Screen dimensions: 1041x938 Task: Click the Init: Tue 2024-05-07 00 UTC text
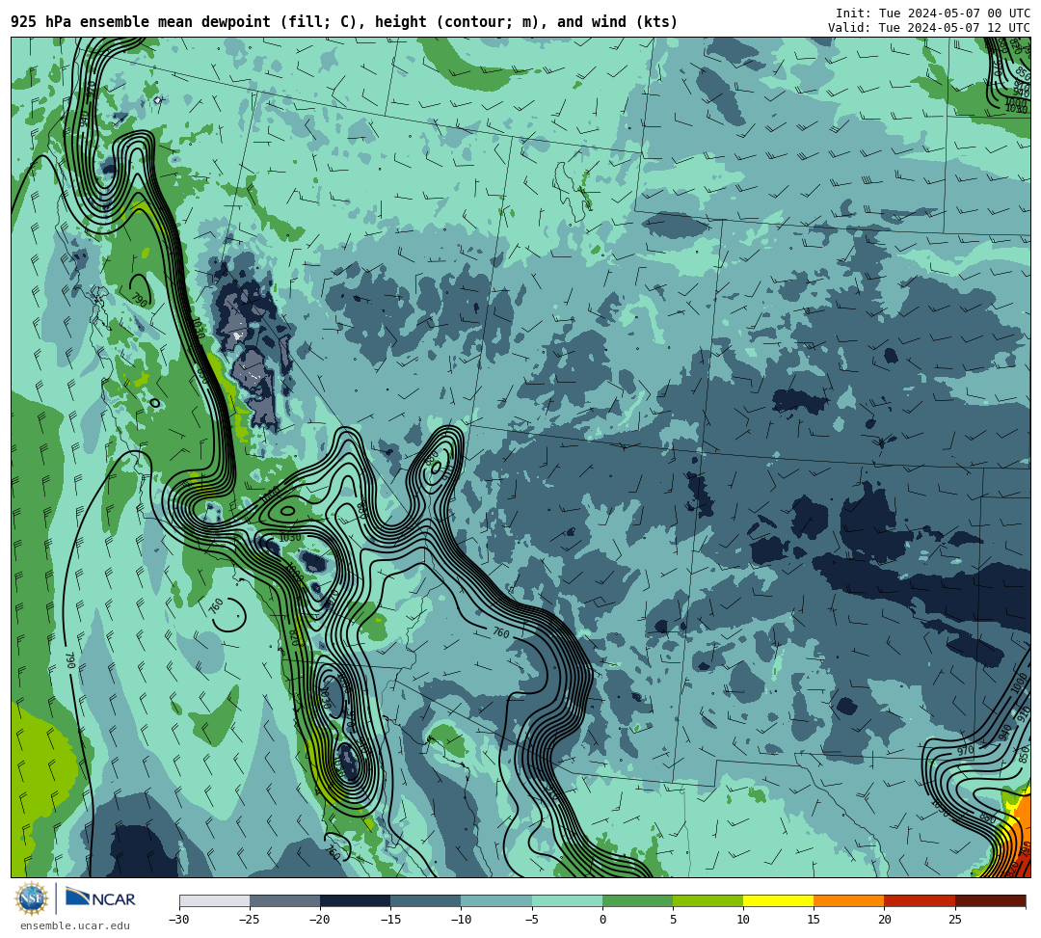click(933, 13)
